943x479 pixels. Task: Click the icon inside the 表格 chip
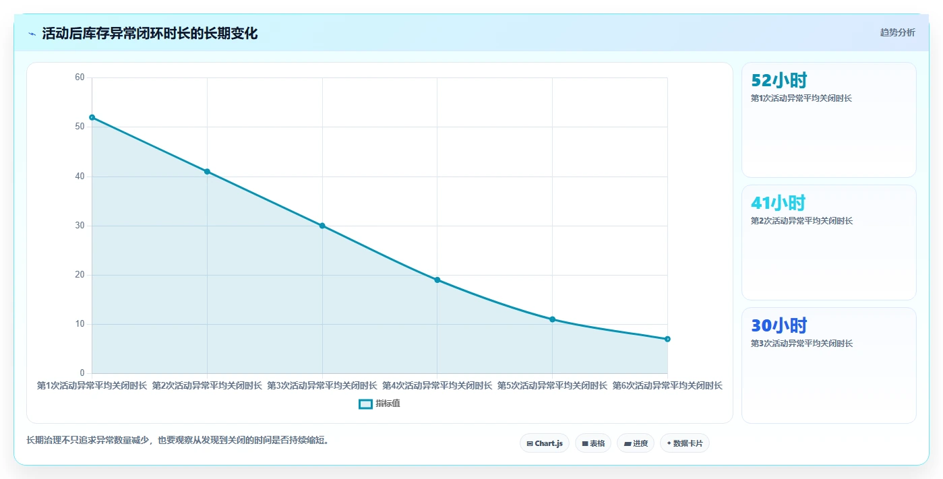coord(585,443)
